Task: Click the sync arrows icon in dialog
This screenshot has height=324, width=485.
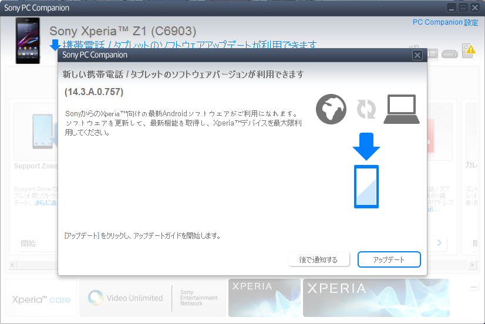Action: (x=366, y=109)
